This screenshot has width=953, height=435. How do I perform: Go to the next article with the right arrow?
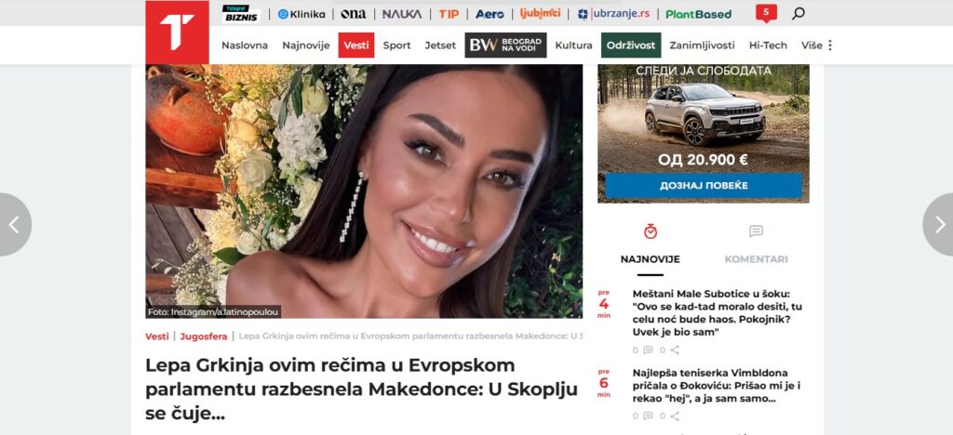938,225
